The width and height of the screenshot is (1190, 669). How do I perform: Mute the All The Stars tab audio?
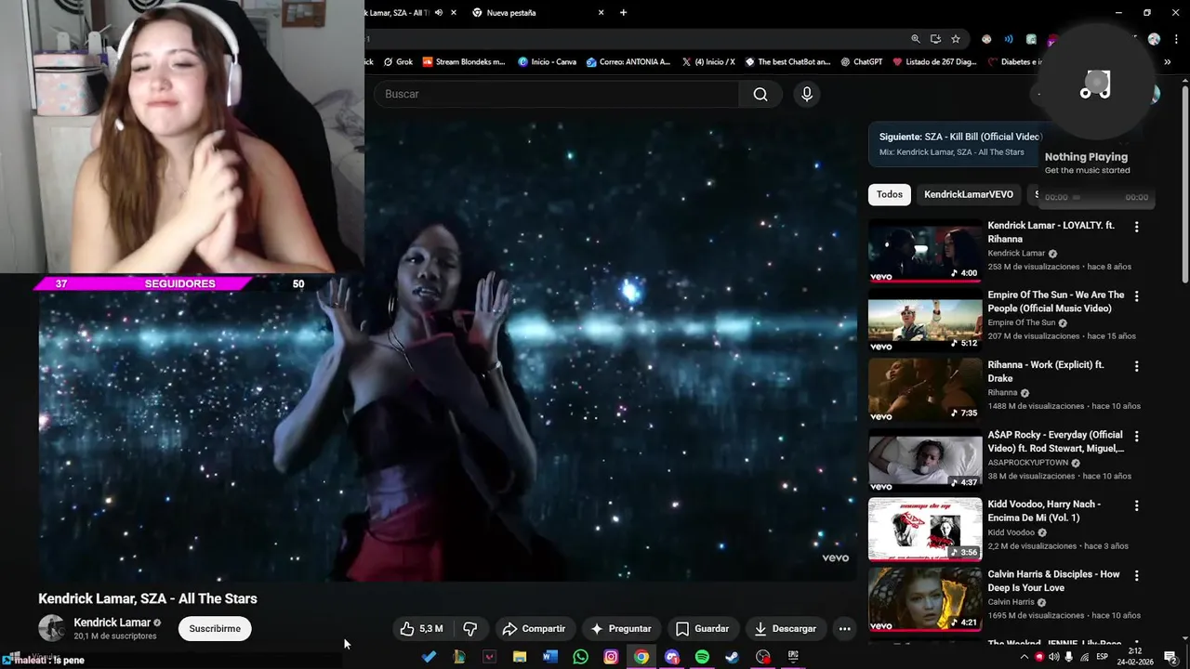tap(437, 13)
